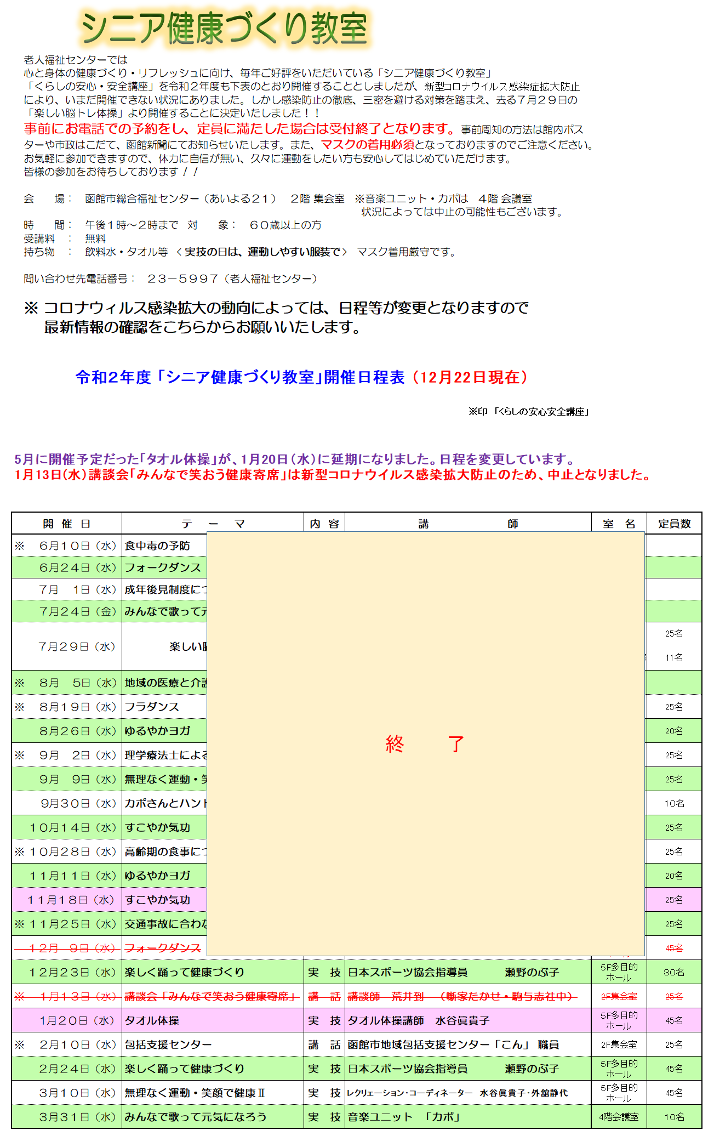Click the テーマ column header
This screenshot has width=714, height=1147.
point(213,524)
